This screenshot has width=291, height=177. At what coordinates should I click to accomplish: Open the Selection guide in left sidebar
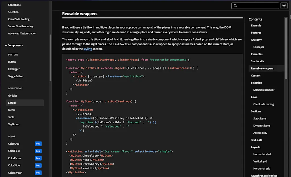pyautogui.click(x=13, y=12)
